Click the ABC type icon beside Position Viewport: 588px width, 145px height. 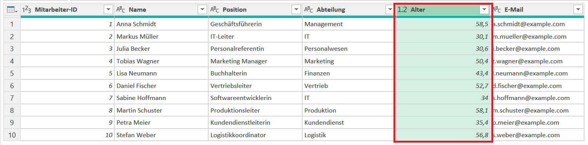[215, 10]
